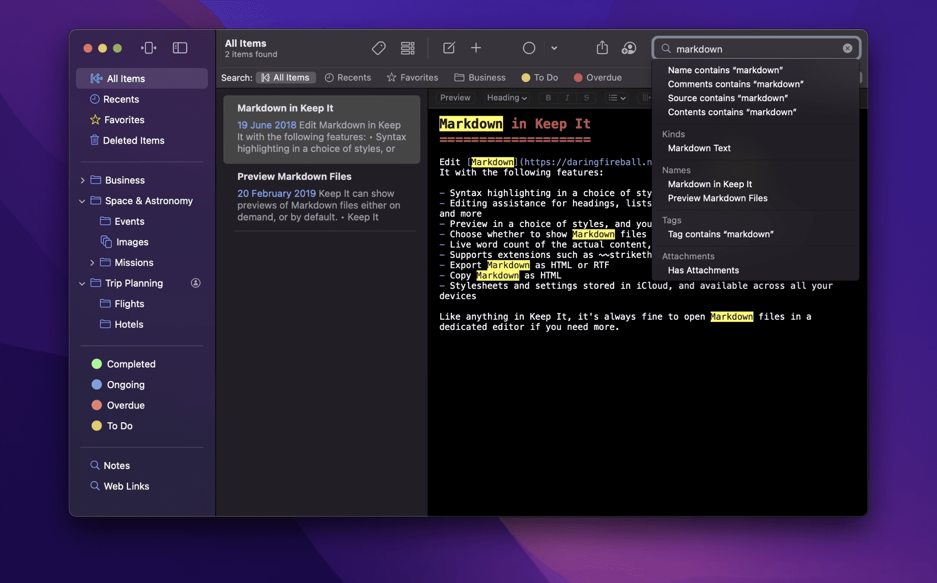Click the share icon in toolbar

coord(602,48)
